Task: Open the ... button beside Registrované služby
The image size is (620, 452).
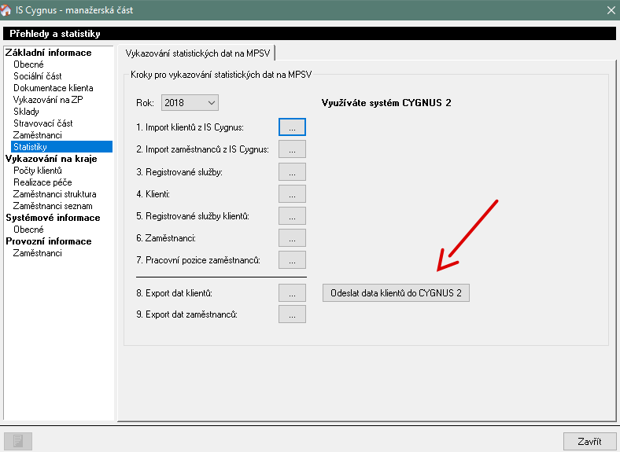Action: [292, 172]
